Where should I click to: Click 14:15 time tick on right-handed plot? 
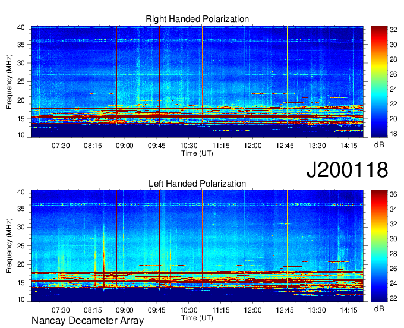[349, 146]
